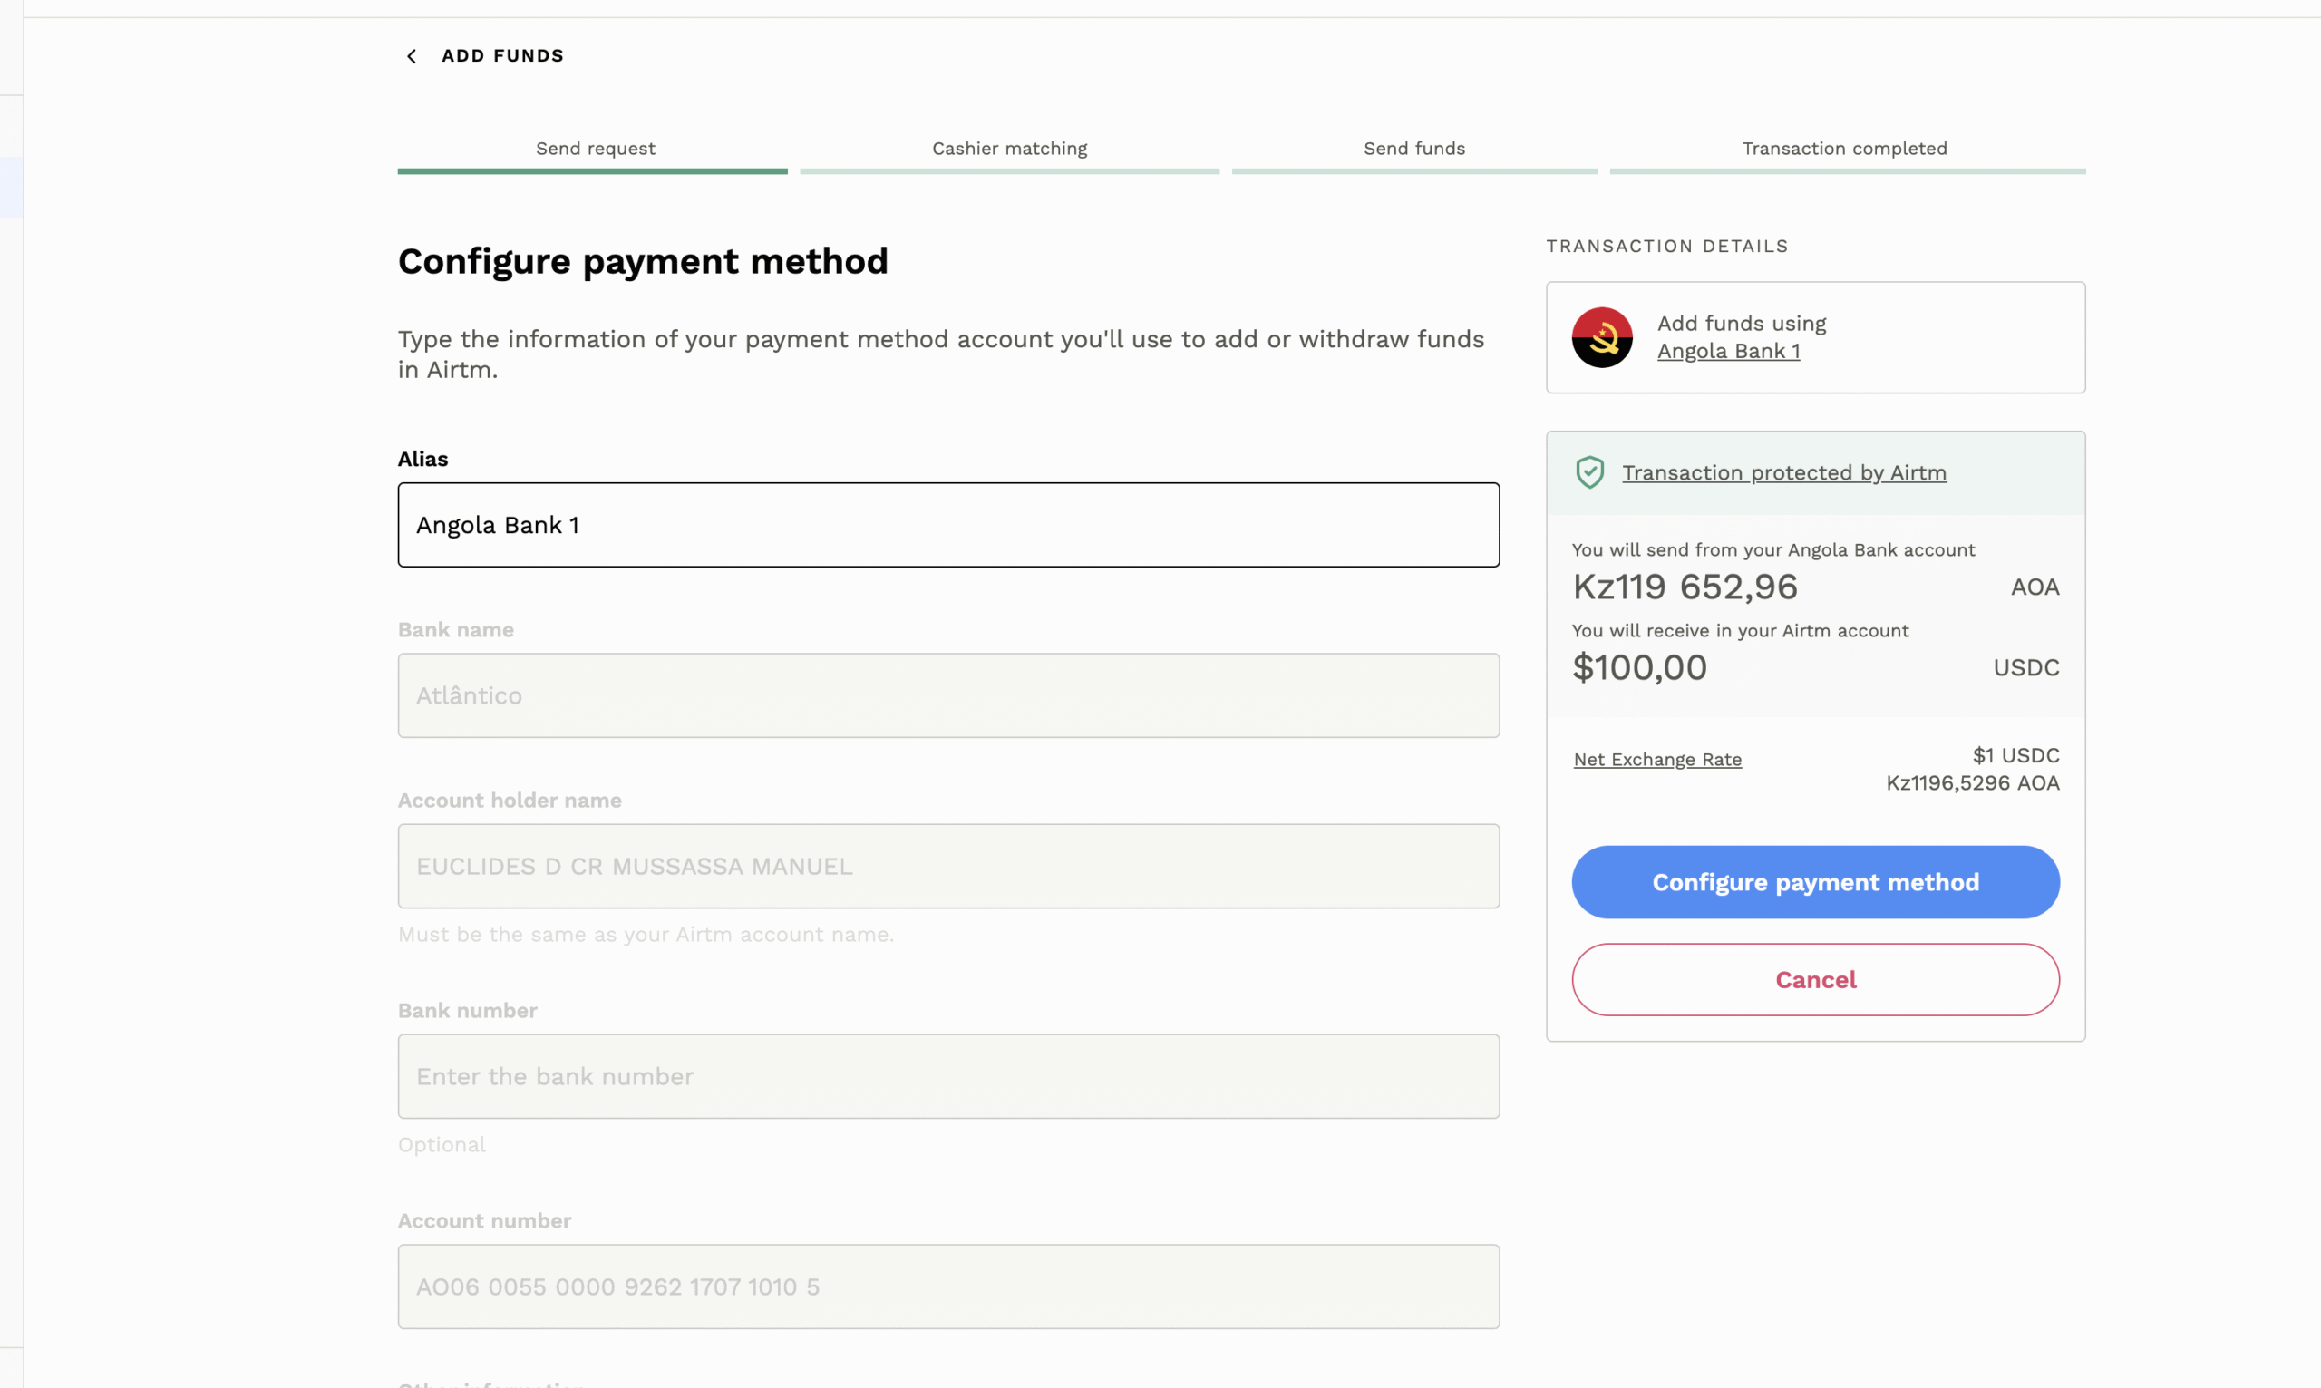Click the ADD FUNDS header text
Image resolution: width=2321 pixels, height=1388 pixels.
tap(503, 56)
